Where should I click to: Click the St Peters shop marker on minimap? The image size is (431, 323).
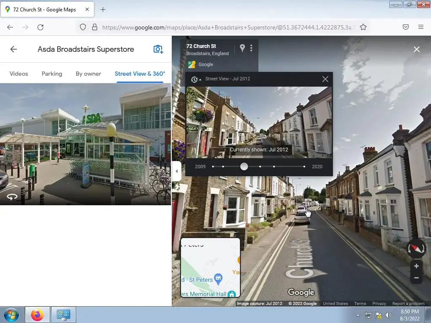tap(218, 279)
